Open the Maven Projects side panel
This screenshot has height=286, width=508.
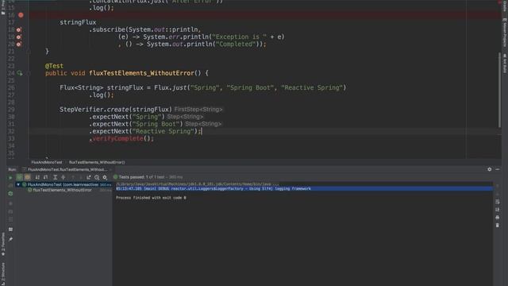click(505, 32)
